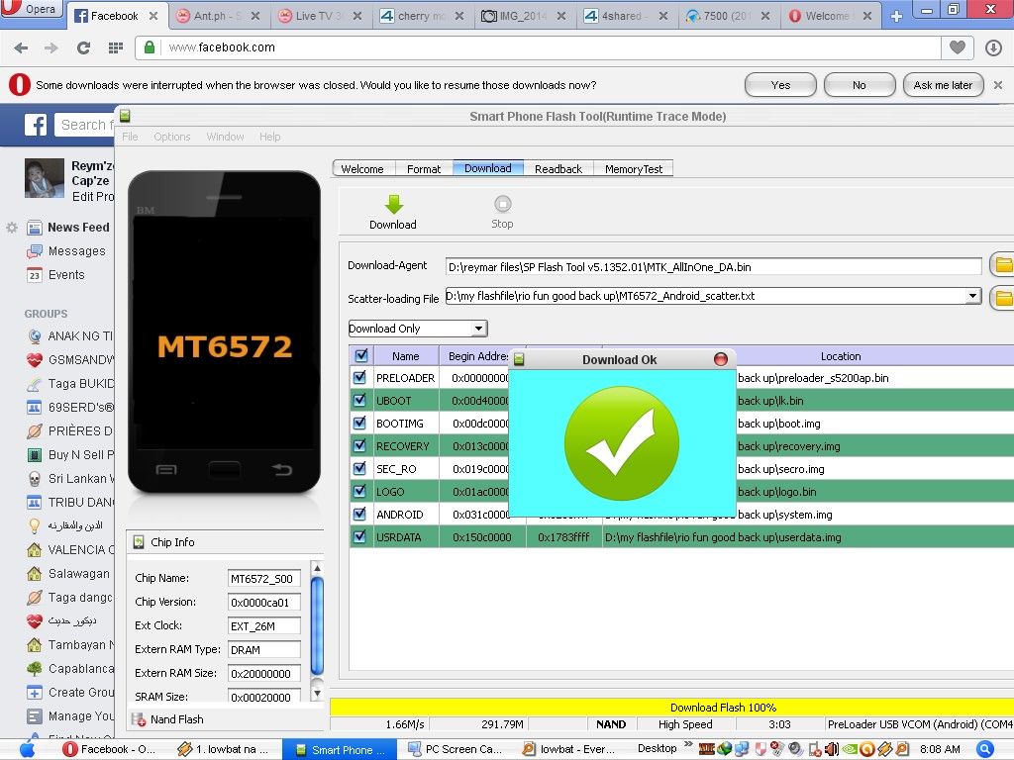Switch to the Readback tab
Screen dimensions: 1014x760
coord(558,169)
